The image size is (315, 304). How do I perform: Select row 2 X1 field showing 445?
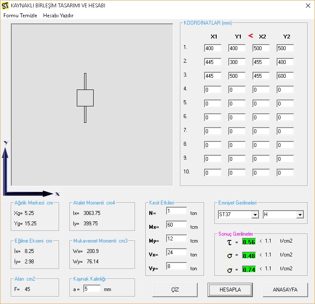pyautogui.click(x=213, y=62)
